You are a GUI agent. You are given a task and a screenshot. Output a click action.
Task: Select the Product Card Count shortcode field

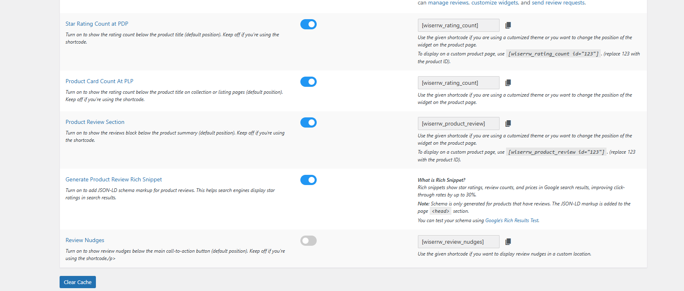coord(458,83)
